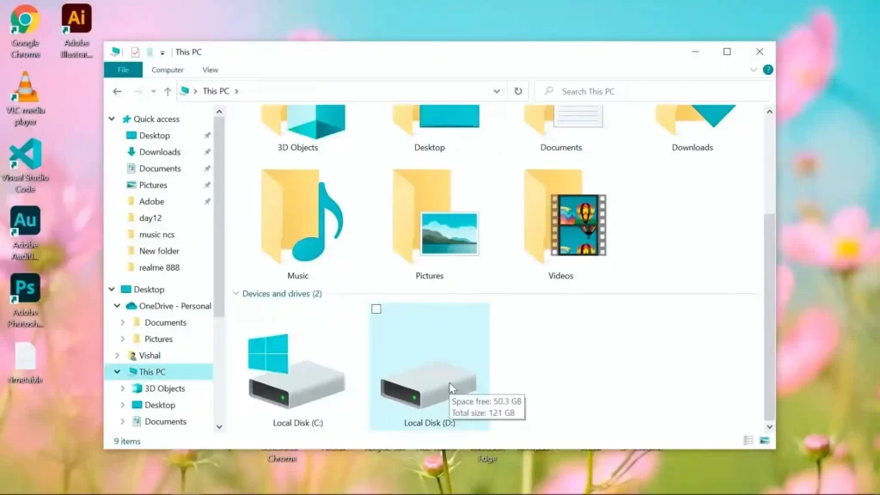This screenshot has width=880, height=495.
Task: Open New folder in Quick access
Action: [x=159, y=251]
